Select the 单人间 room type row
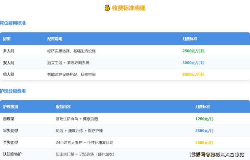The width and height of the screenshot is (250, 160). pos(9,74)
